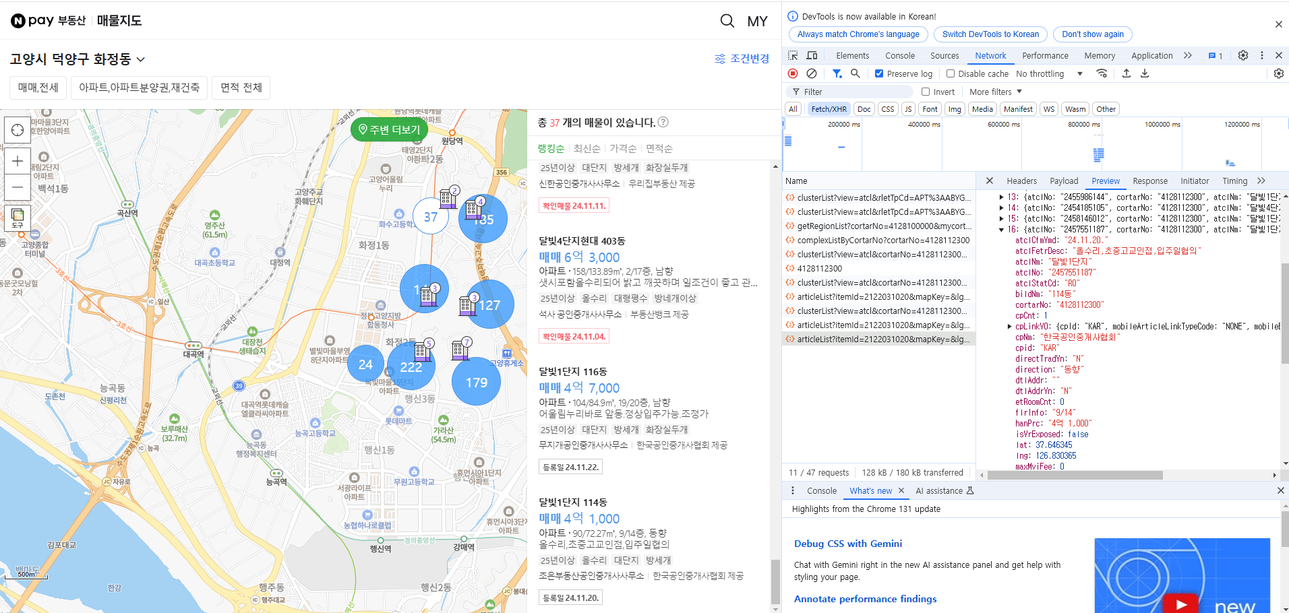Zoom in using the map plus button
The image size is (1289, 613).
pyautogui.click(x=18, y=161)
